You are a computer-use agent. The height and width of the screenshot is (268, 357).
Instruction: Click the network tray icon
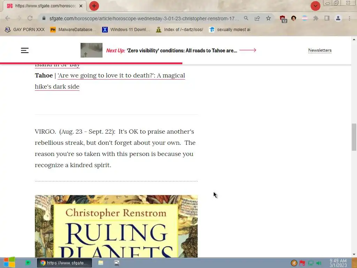coord(311,263)
